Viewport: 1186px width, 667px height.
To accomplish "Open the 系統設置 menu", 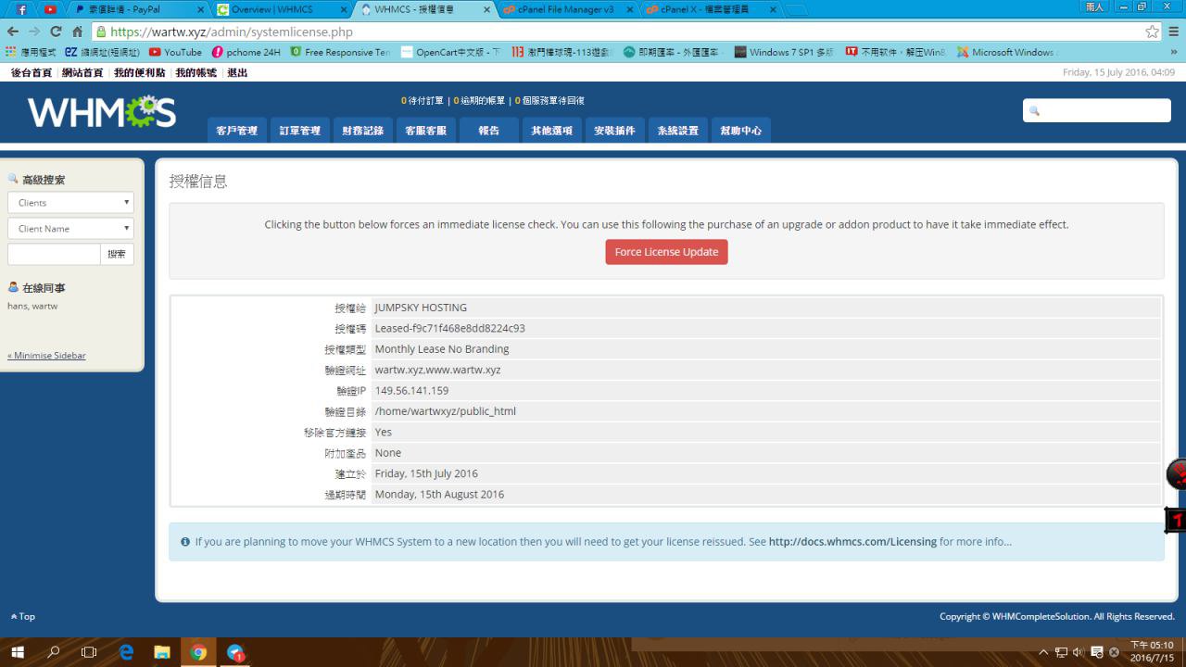I will [x=677, y=131].
